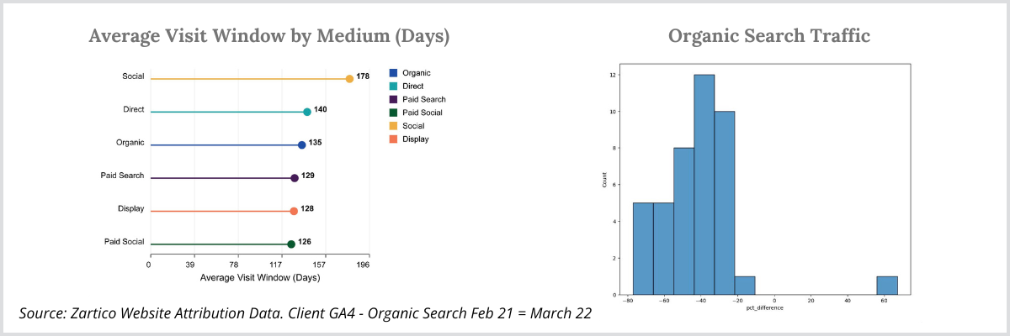1010x336 pixels.
Task: Click the Social lollipop dot at 178
Action: [x=349, y=79]
